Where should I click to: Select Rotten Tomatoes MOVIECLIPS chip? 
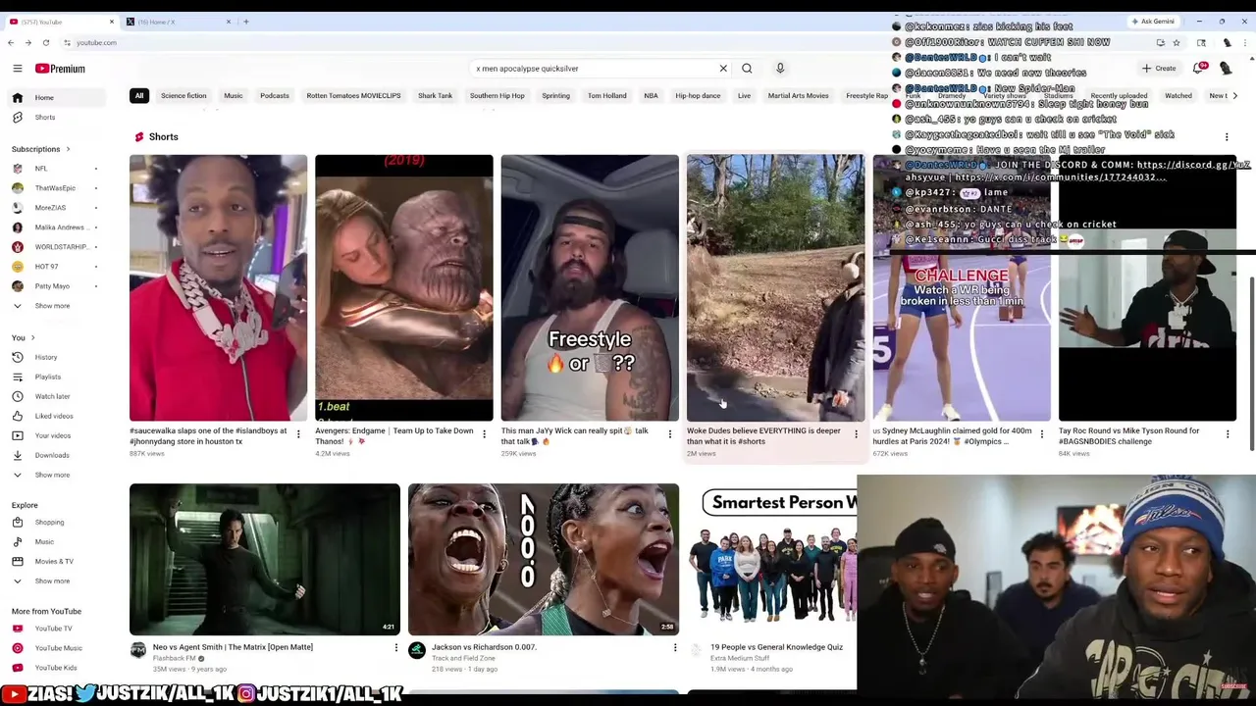(353, 95)
